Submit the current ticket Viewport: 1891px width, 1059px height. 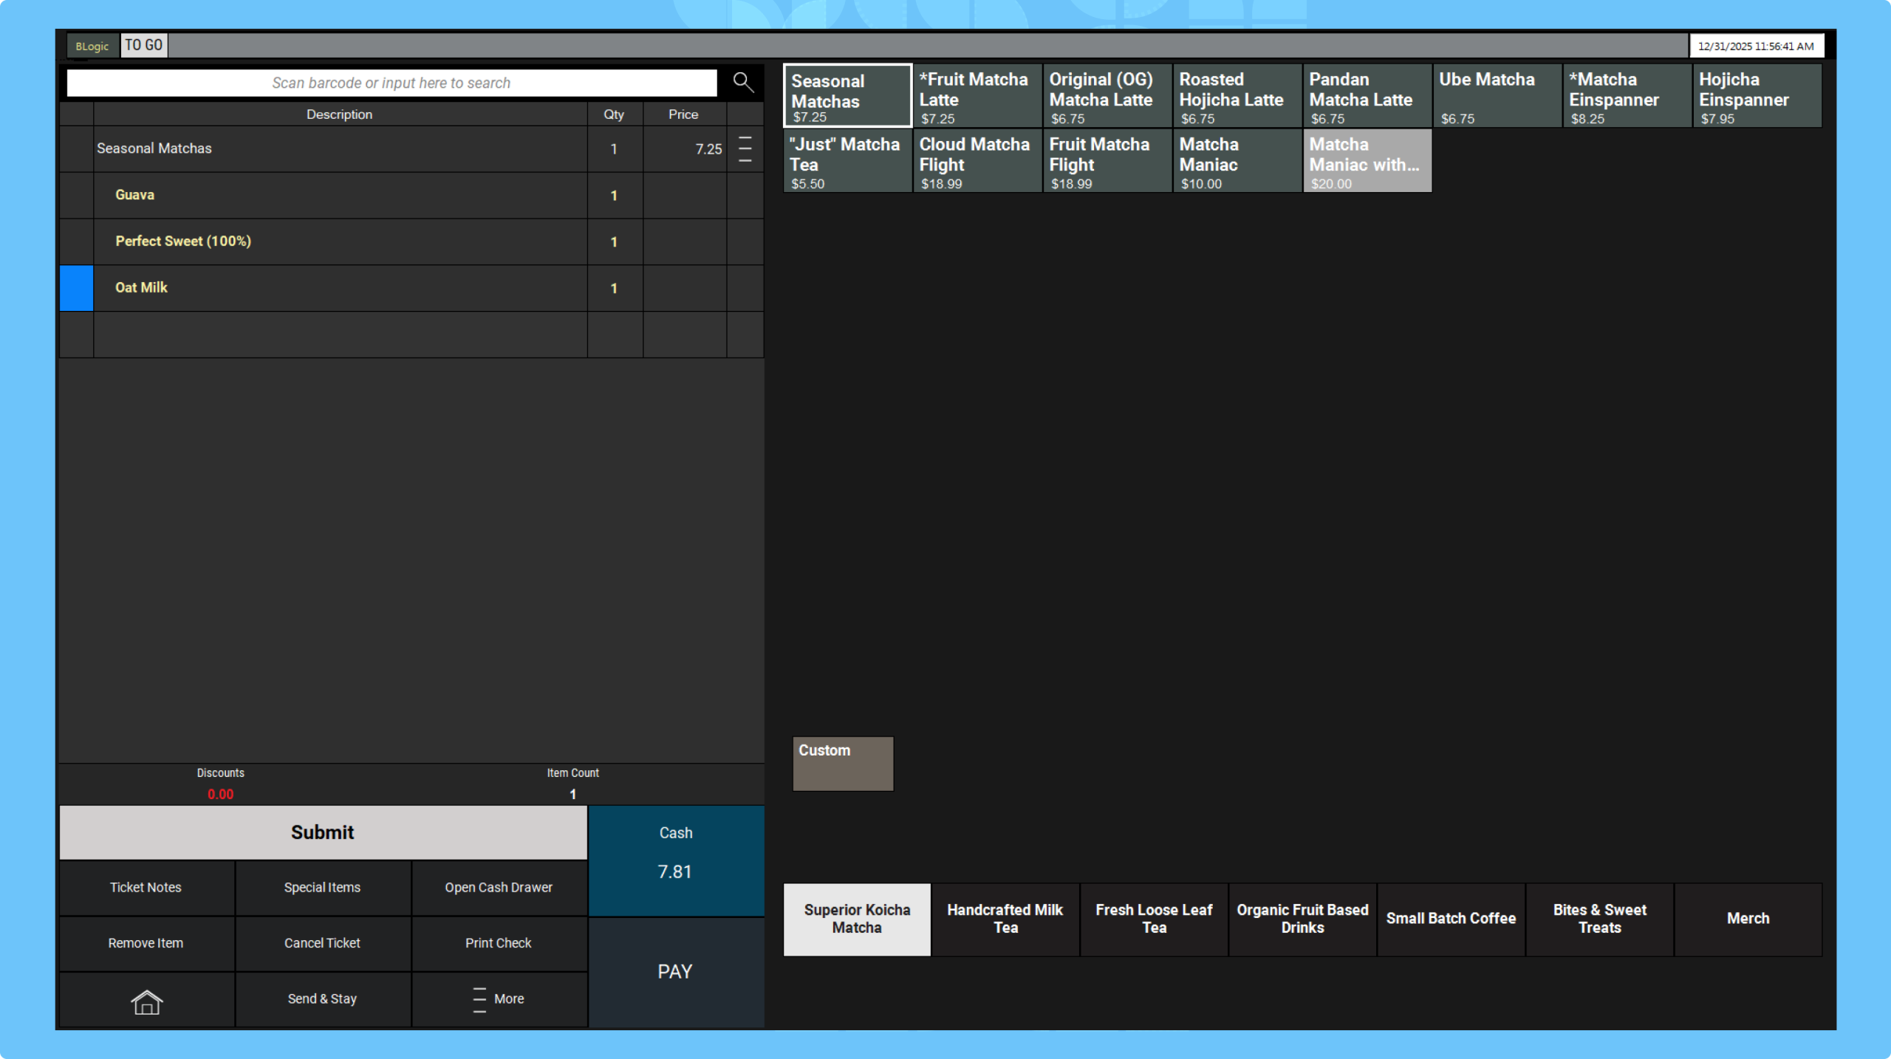pyautogui.click(x=323, y=833)
